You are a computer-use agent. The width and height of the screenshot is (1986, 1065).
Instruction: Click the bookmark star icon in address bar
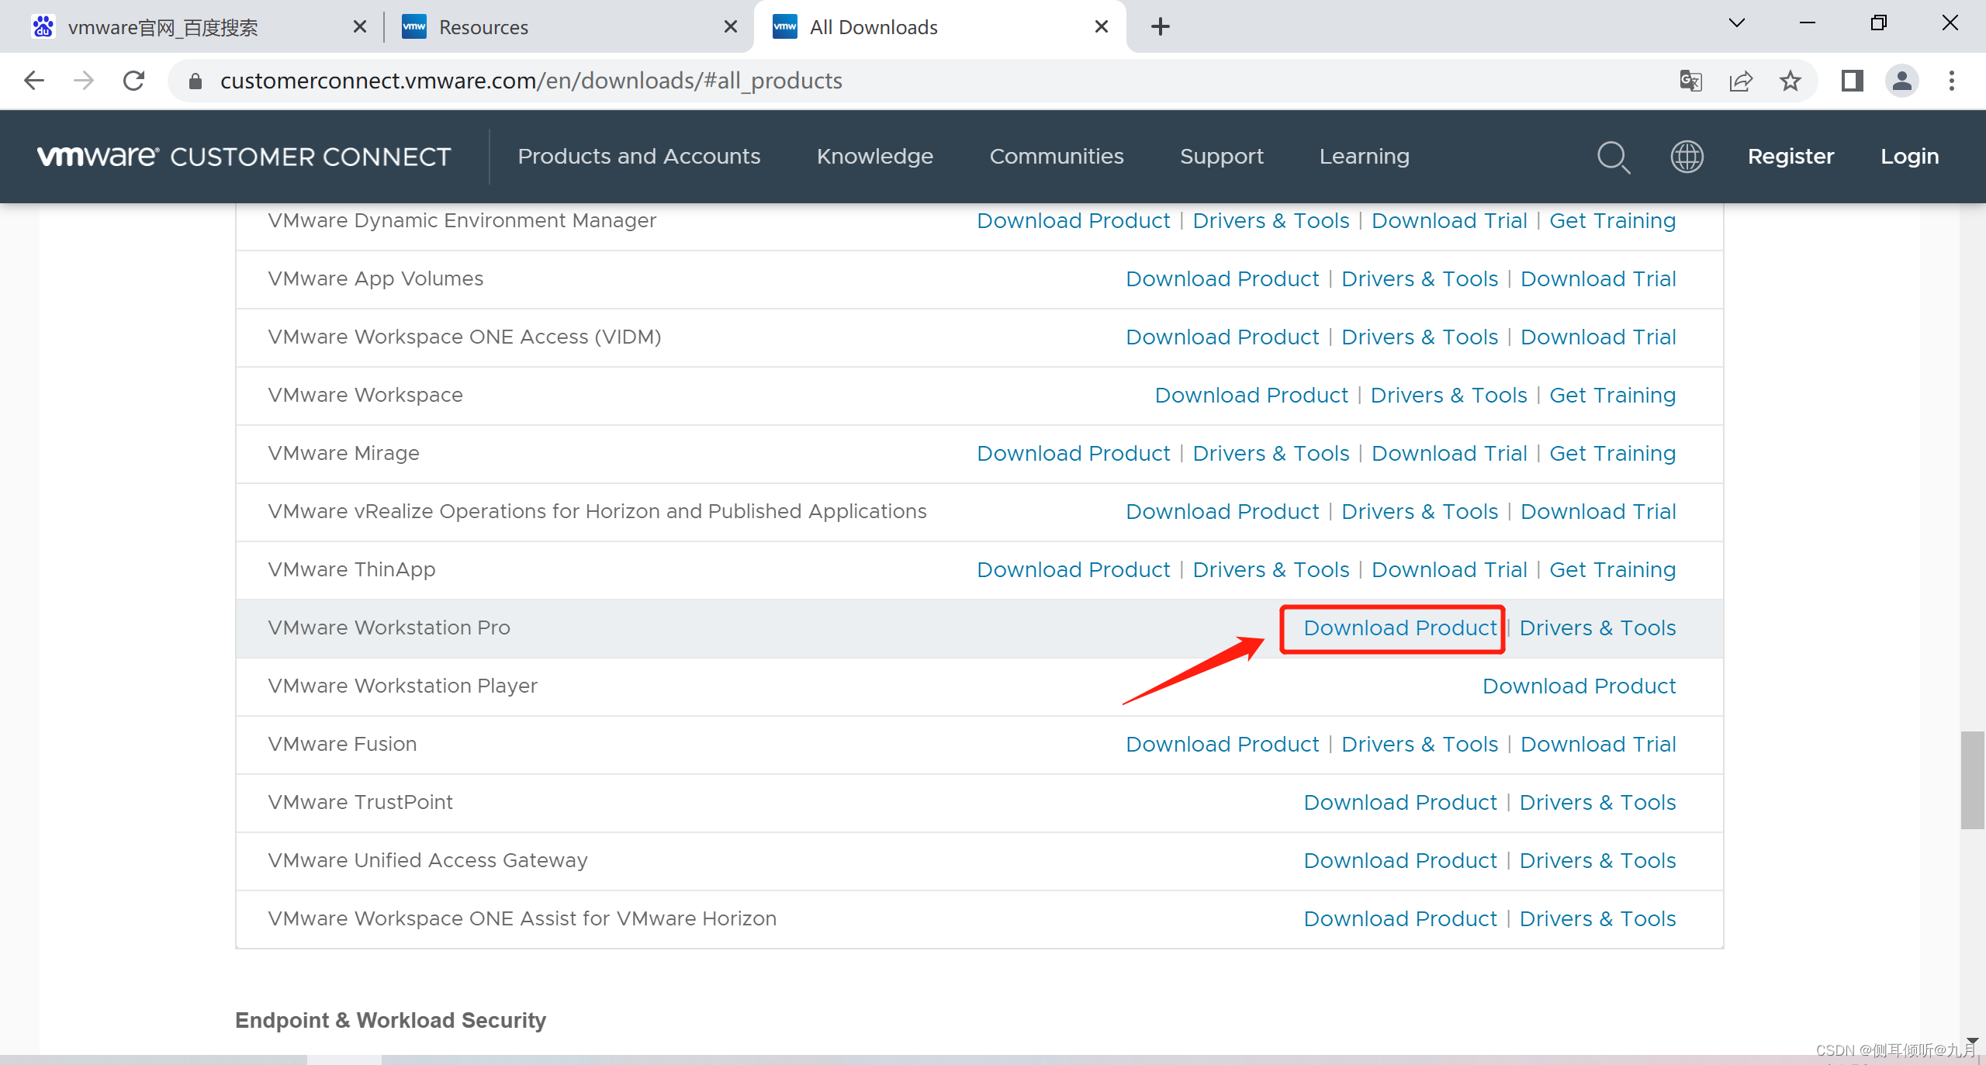[x=1789, y=81]
